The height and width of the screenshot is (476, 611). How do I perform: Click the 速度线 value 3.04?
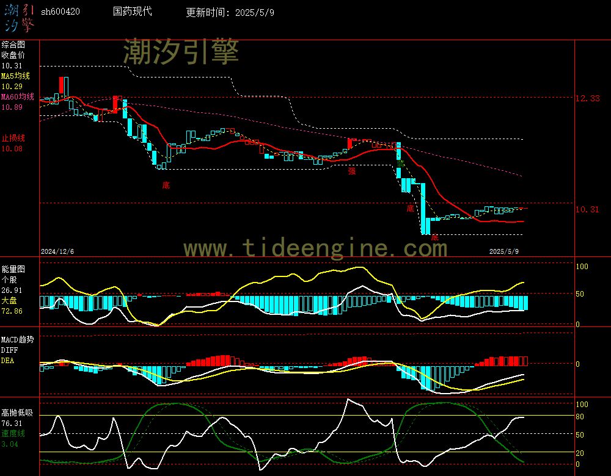click(x=10, y=444)
